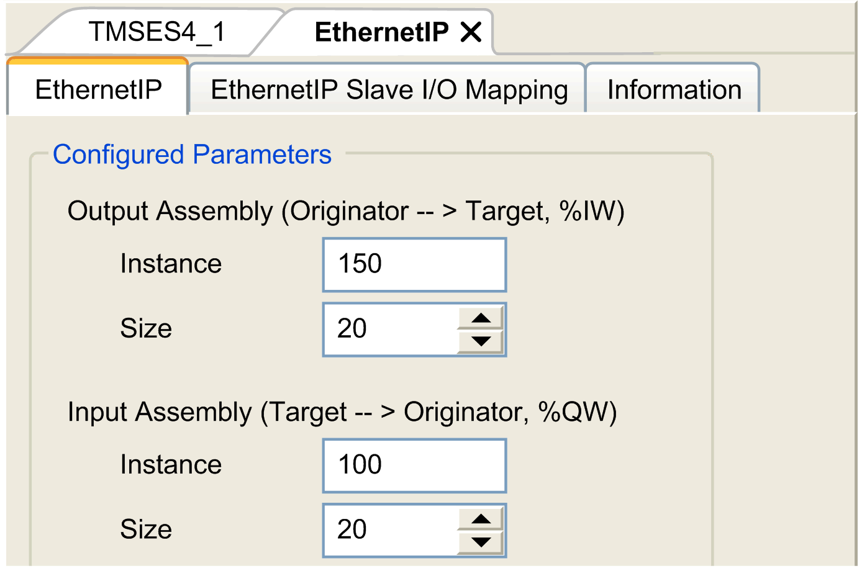Decrease Input Assembly size with down arrow
Image resolution: width=862 pixels, height=576 pixels.
click(481, 542)
